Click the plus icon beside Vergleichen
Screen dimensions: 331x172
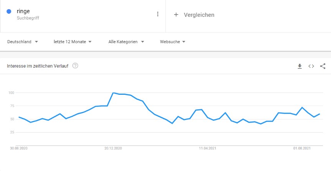click(176, 15)
